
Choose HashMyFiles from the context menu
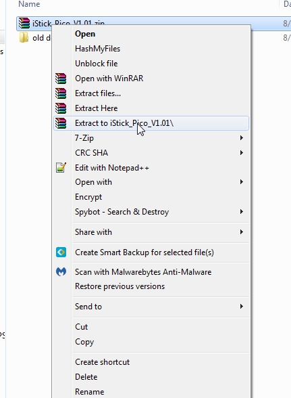(97, 49)
